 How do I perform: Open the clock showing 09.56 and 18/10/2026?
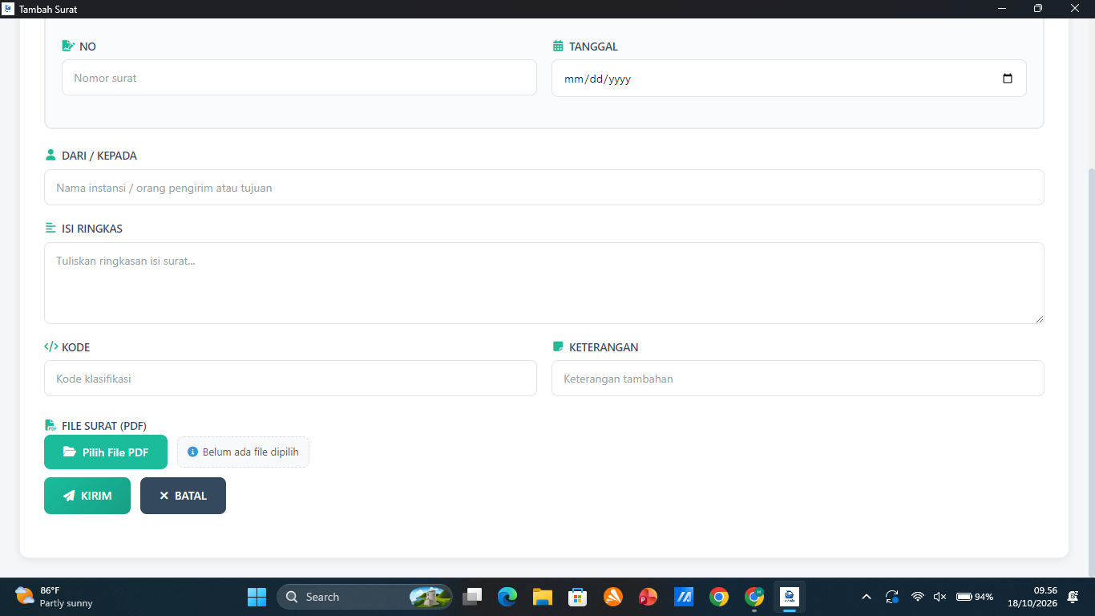click(1034, 597)
